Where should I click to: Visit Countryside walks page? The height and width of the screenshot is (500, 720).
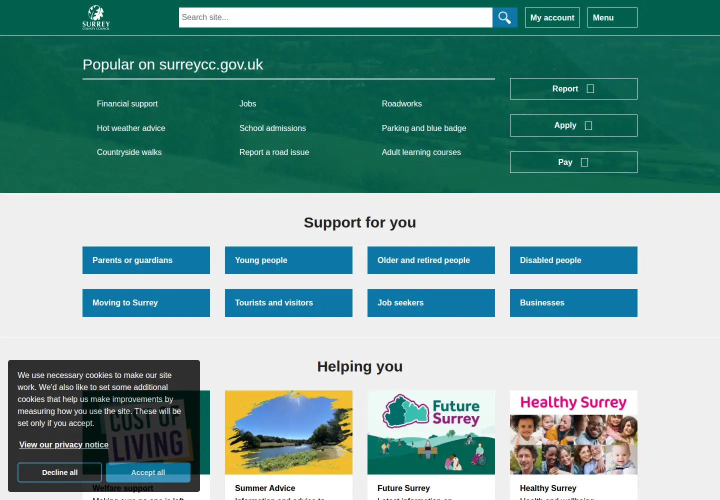coord(129,152)
